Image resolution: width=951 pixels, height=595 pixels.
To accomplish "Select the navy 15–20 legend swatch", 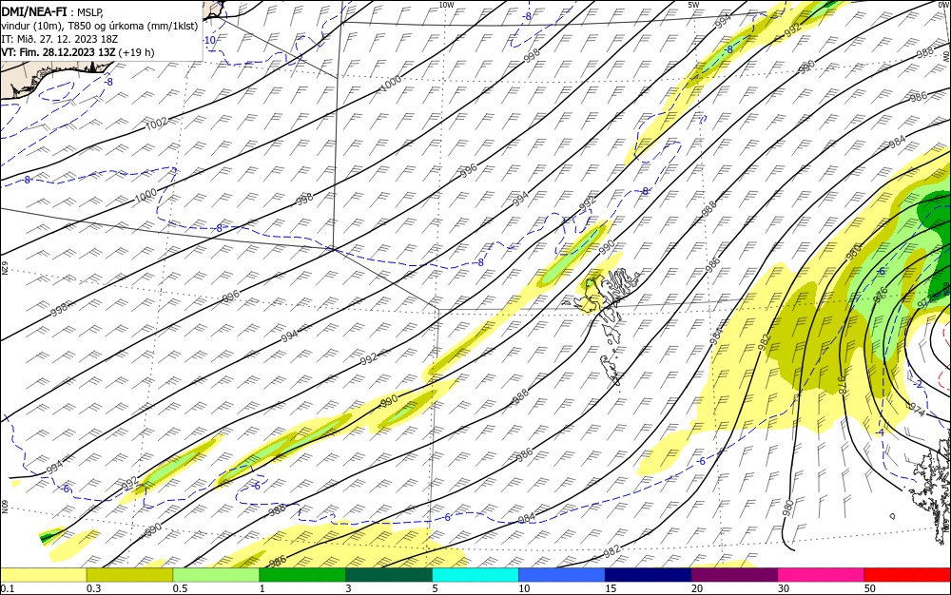I will tap(649, 575).
